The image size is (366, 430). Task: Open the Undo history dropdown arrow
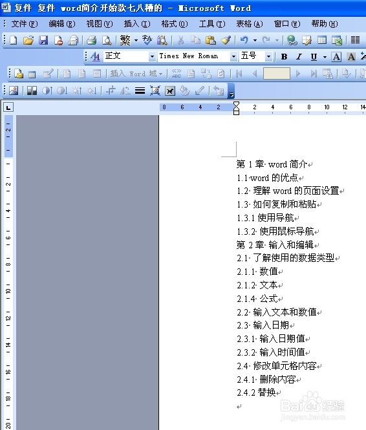255,41
